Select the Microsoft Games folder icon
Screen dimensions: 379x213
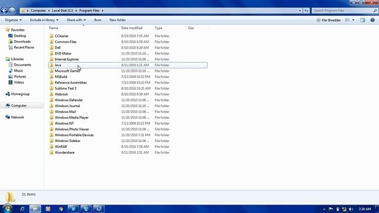52,71
